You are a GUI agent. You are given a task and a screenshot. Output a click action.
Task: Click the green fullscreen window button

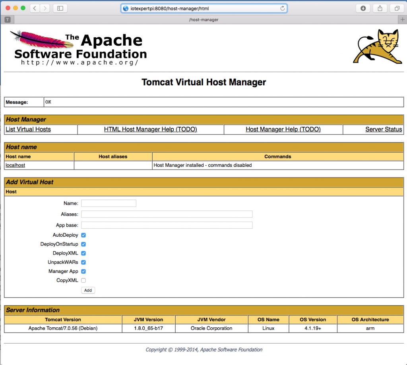[23, 8]
